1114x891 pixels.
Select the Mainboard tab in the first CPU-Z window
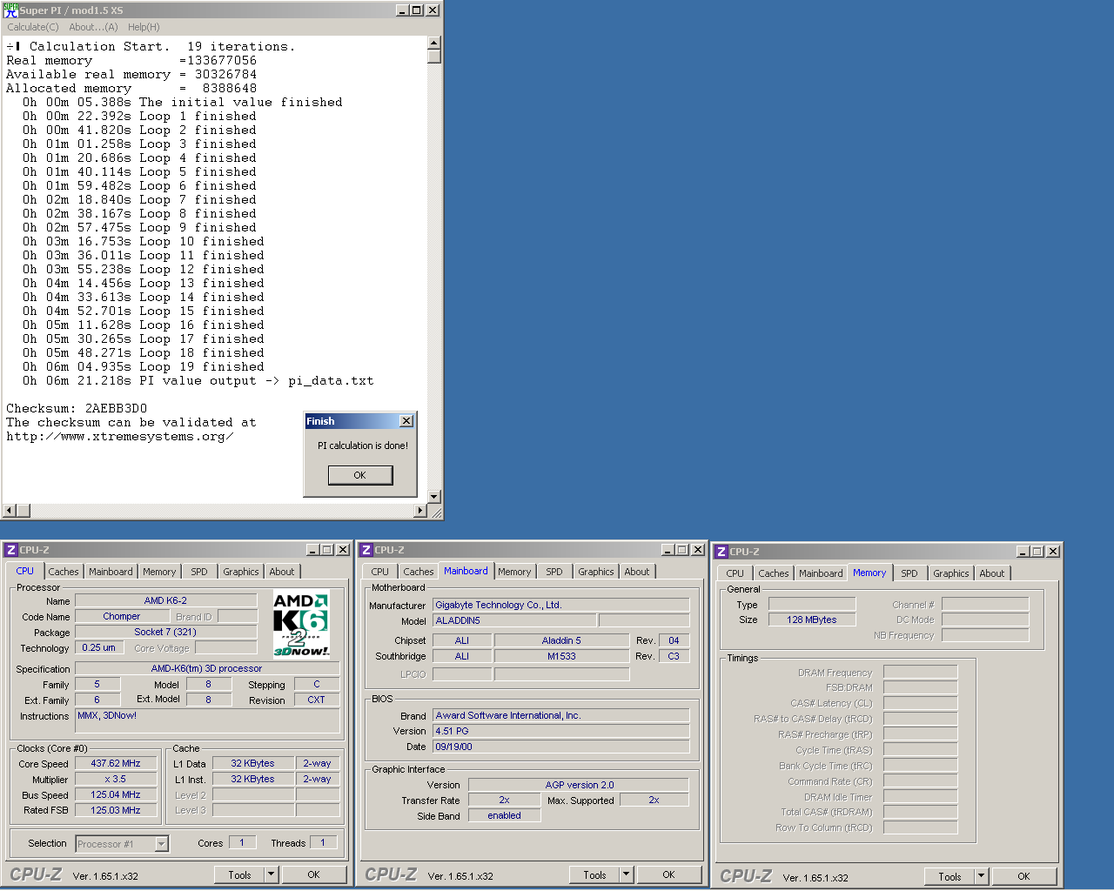(111, 572)
